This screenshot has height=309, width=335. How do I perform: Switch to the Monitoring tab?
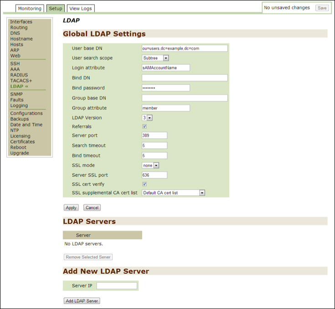click(30, 9)
